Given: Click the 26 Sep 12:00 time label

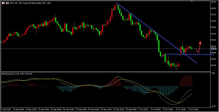Looking at the screenshot, I should click(x=106, y=110).
